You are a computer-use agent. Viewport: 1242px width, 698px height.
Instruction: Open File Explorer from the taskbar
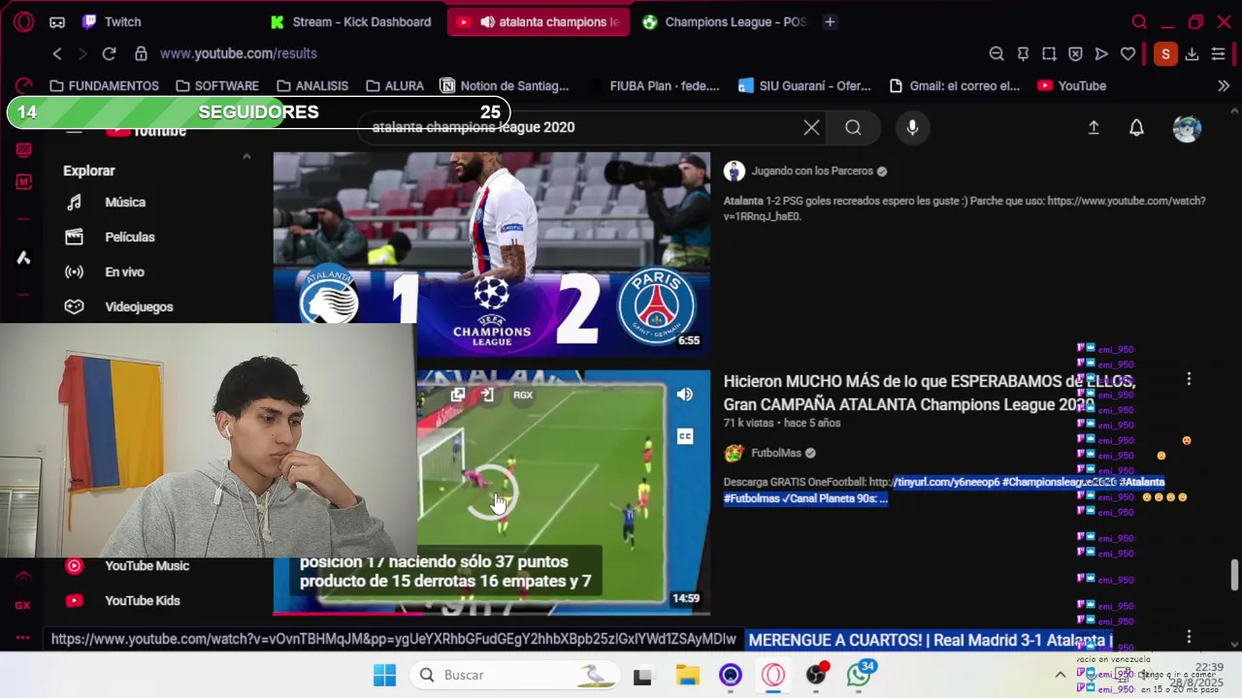click(x=688, y=675)
